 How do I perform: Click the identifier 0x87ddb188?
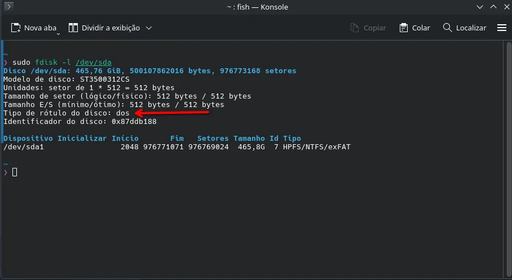click(134, 121)
